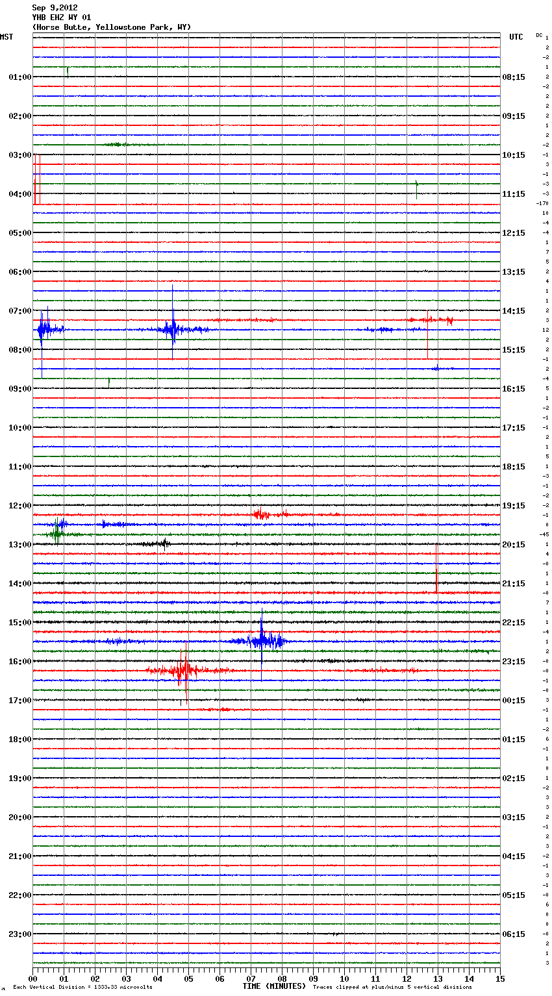Click the tall red spike at start of 03:15 MST trace
The height and width of the screenshot is (996, 552).
tap(36, 180)
